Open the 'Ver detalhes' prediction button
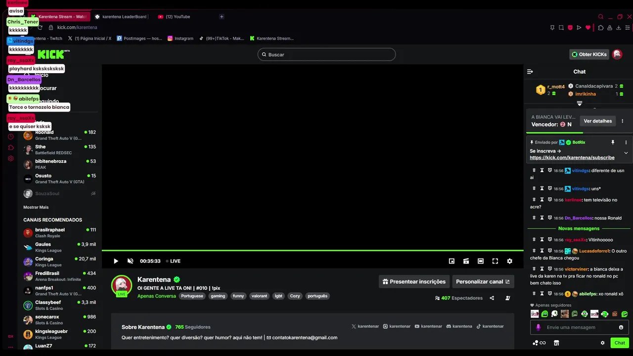633x356 pixels. [597, 121]
